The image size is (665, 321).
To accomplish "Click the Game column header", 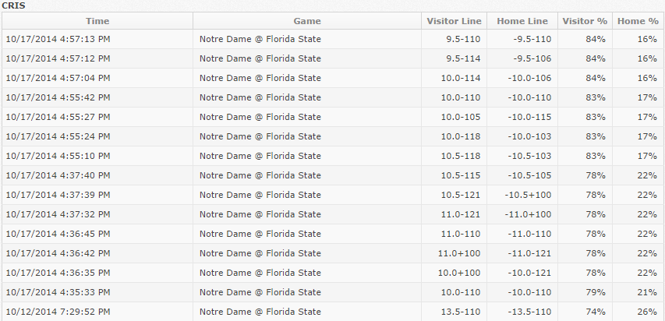I will pos(307,21).
